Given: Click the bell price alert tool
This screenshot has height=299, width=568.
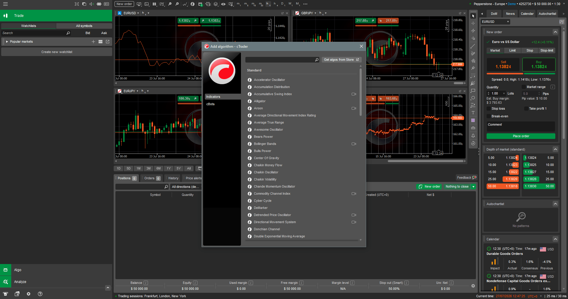Looking at the screenshot, I should click(473, 136).
